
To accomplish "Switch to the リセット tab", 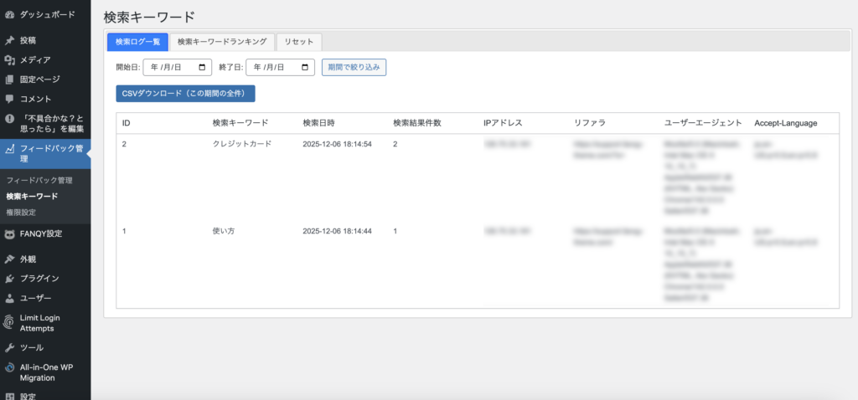I will tap(298, 42).
